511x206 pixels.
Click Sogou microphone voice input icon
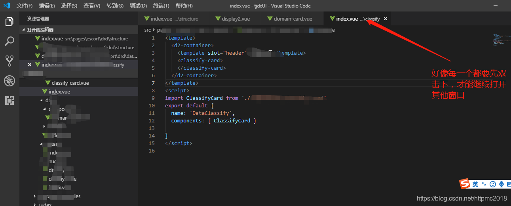coord(502,184)
